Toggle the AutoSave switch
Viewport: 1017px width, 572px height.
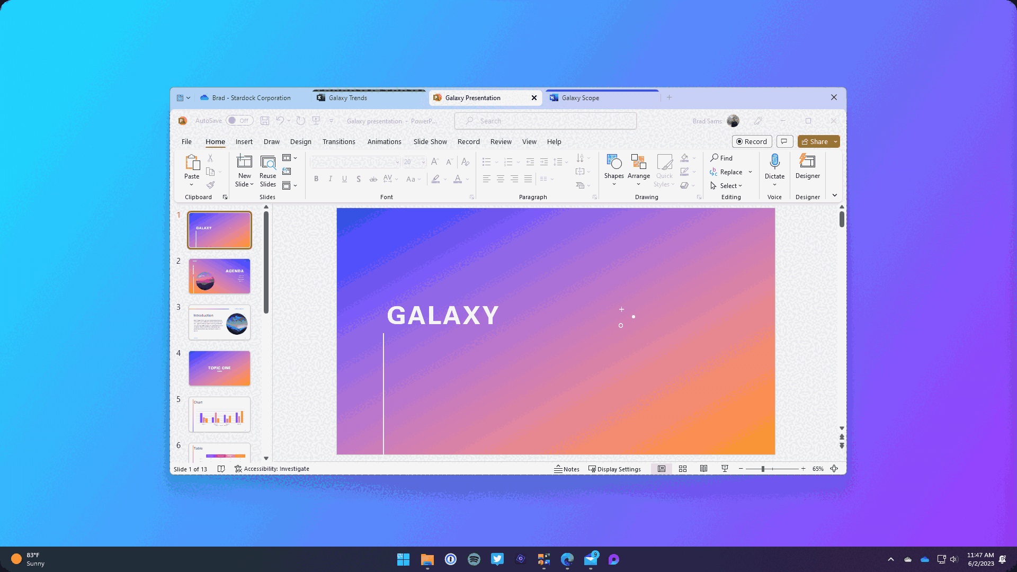[239, 121]
